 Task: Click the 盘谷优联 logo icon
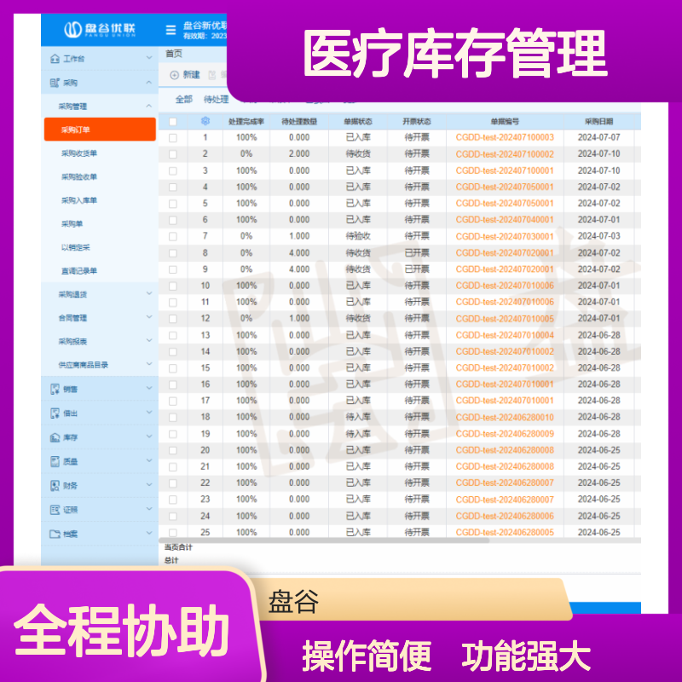coord(72,30)
